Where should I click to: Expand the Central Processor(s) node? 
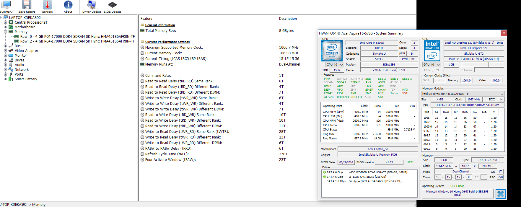pyautogui.click(x=5, y=22)
